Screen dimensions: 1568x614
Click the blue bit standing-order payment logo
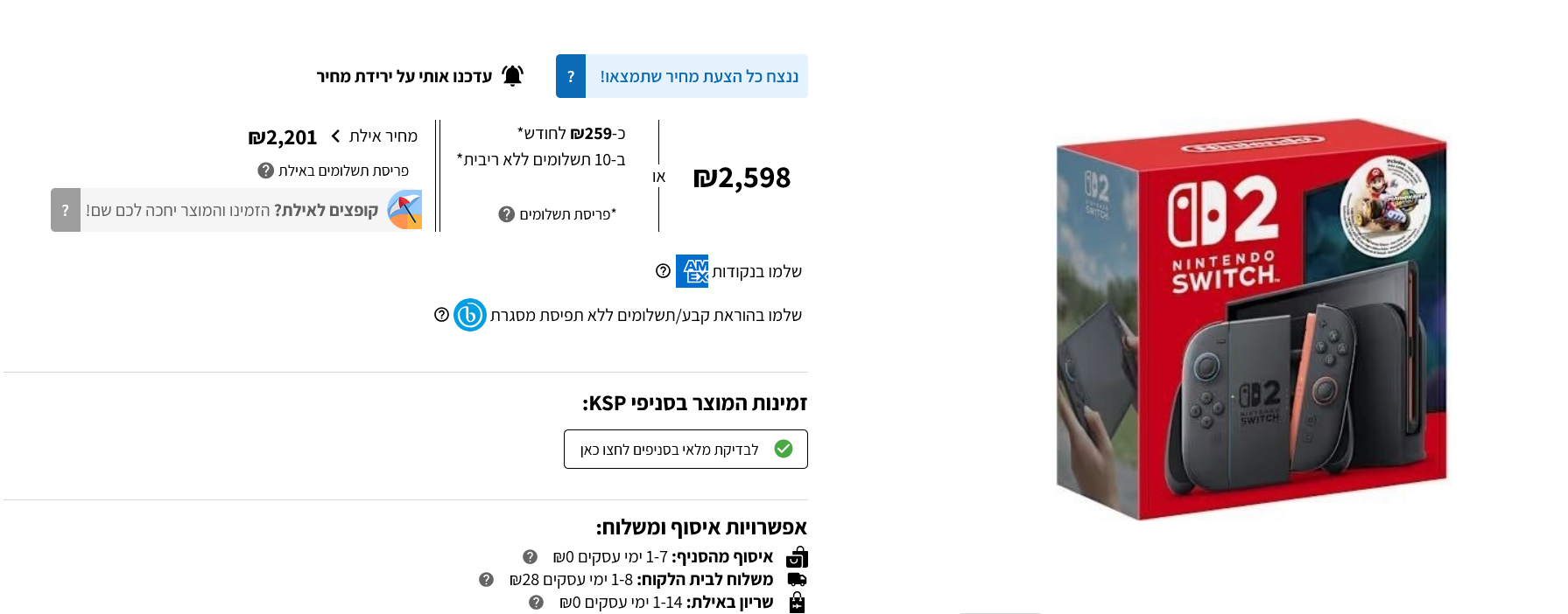pyautogui.click(x=470, y=315)
